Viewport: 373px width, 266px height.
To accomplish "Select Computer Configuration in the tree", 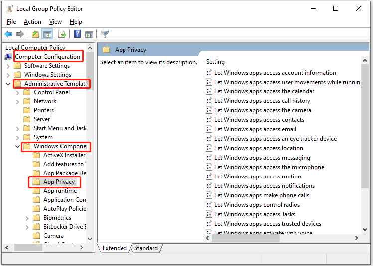I will 48,57.
